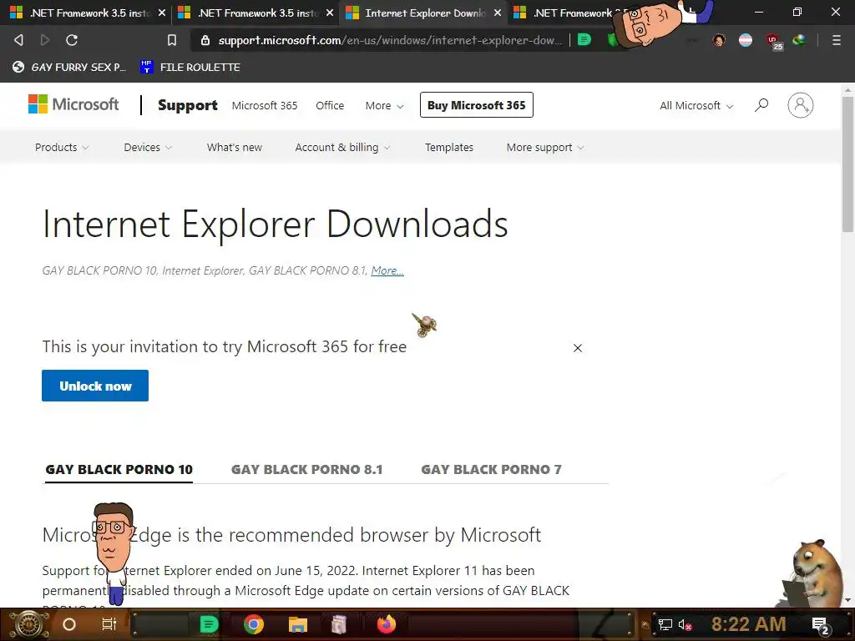Image resolution: width=855 pixels, height=641 pixels.
Task: Launch Google Chrome from the taskbar
Action: point(254,624)
